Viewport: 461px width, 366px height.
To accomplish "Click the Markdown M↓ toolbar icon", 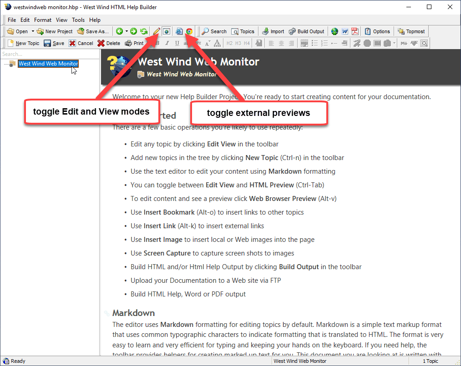I will pos(404,43).
